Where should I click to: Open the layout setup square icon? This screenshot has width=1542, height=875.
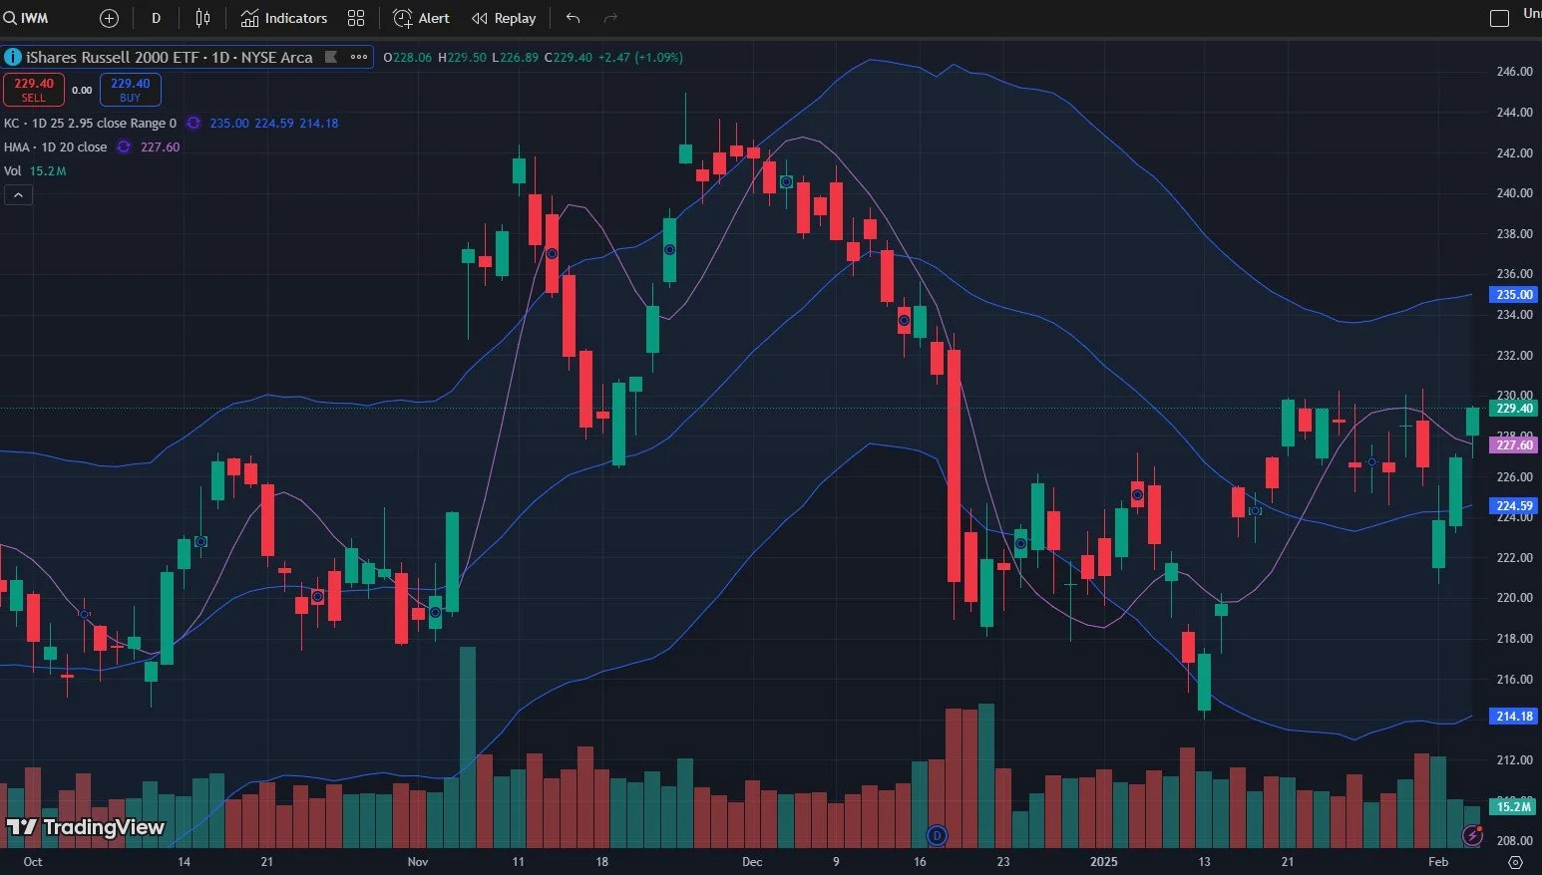pyautogui.click(x=1499, y=18)
